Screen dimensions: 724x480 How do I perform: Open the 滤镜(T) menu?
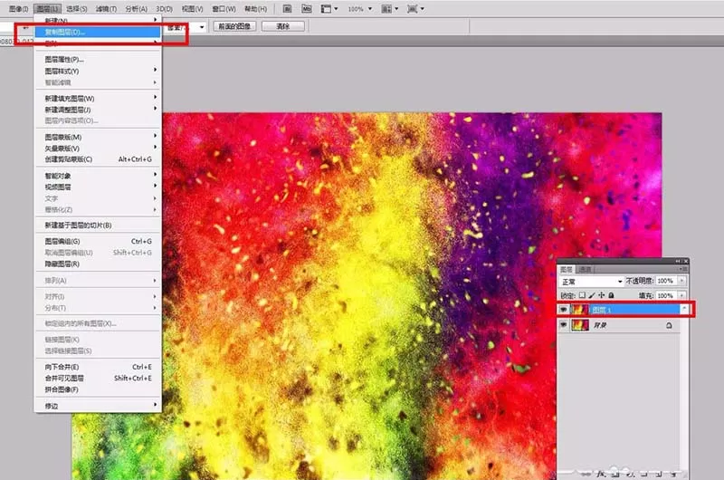(x=106, y=9)
